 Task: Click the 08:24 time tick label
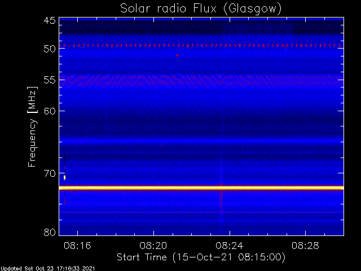230,246
